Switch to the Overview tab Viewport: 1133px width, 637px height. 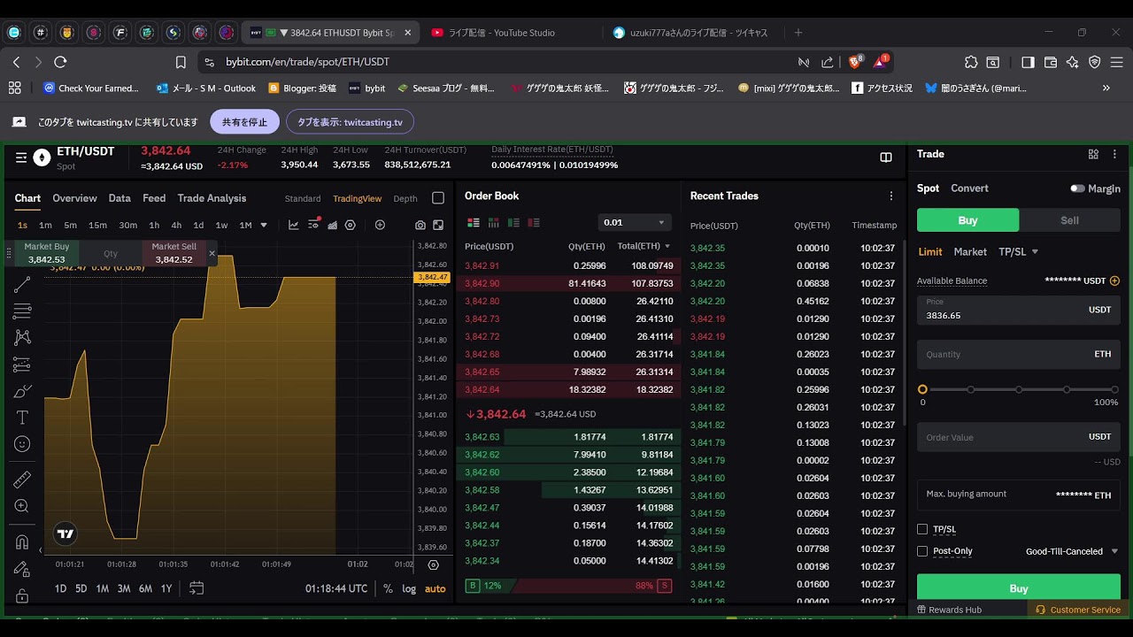click(x=74, y=198)
